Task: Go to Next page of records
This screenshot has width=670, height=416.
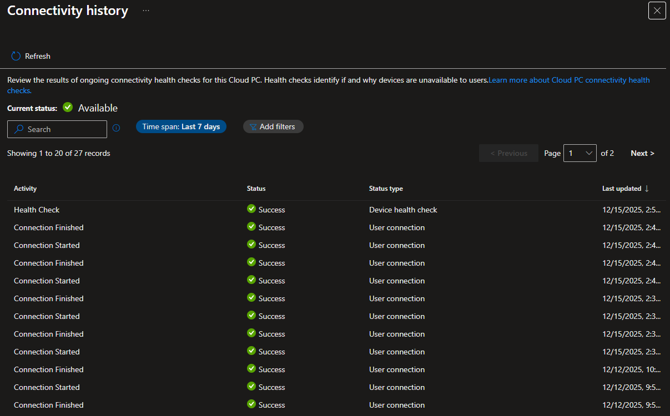Action: 642,153
